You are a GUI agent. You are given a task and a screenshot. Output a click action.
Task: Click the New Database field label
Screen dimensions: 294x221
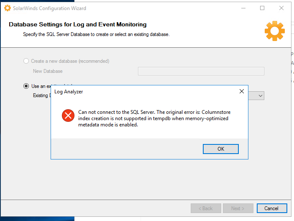click(x=48, y=72)
